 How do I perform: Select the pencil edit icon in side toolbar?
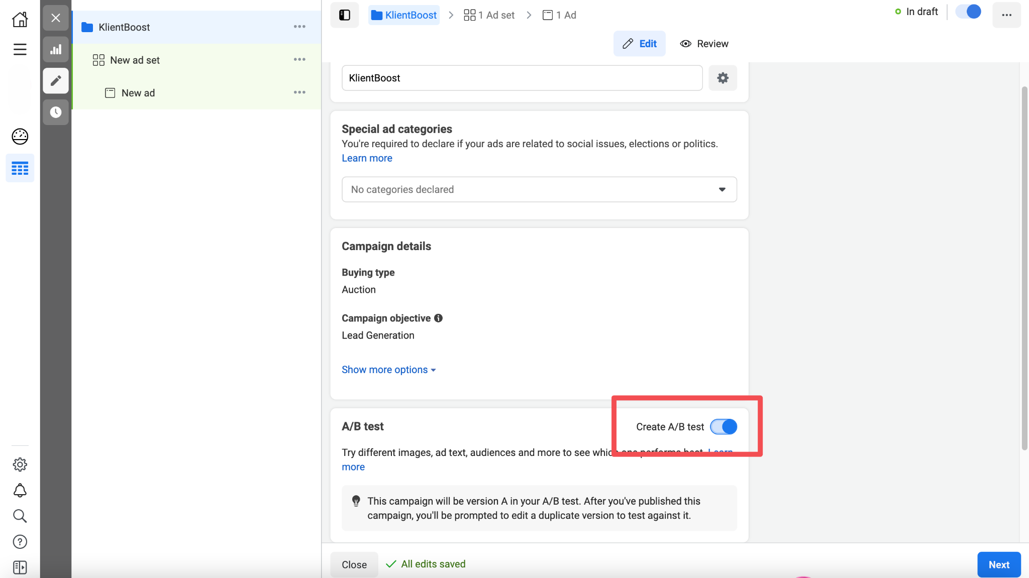coord(56,80)
